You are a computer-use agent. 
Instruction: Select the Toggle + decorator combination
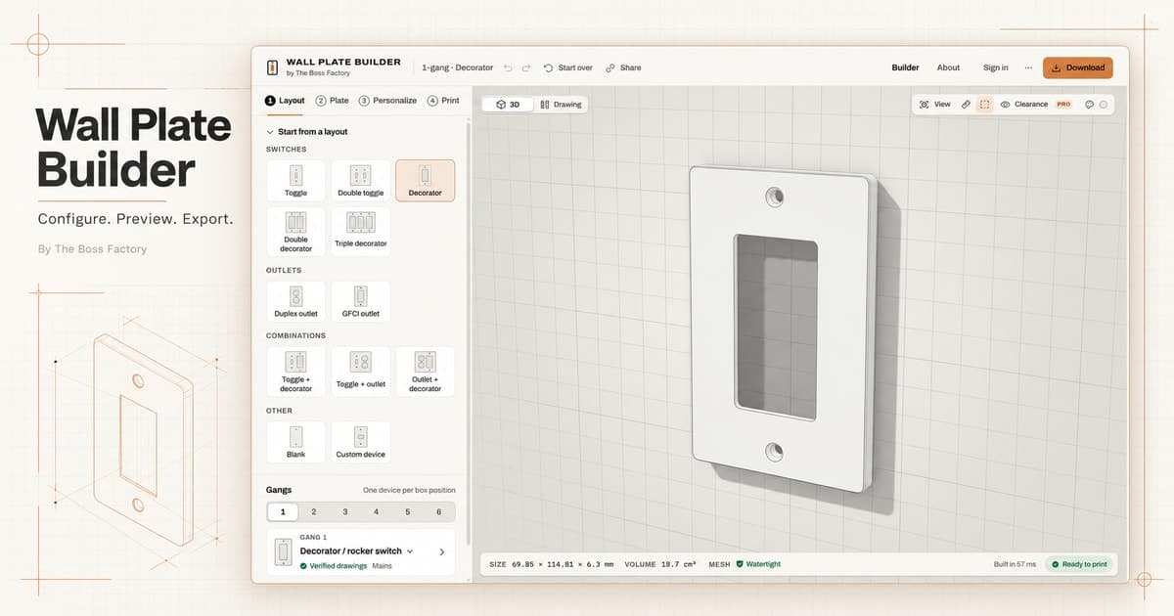tap(295, 372)
